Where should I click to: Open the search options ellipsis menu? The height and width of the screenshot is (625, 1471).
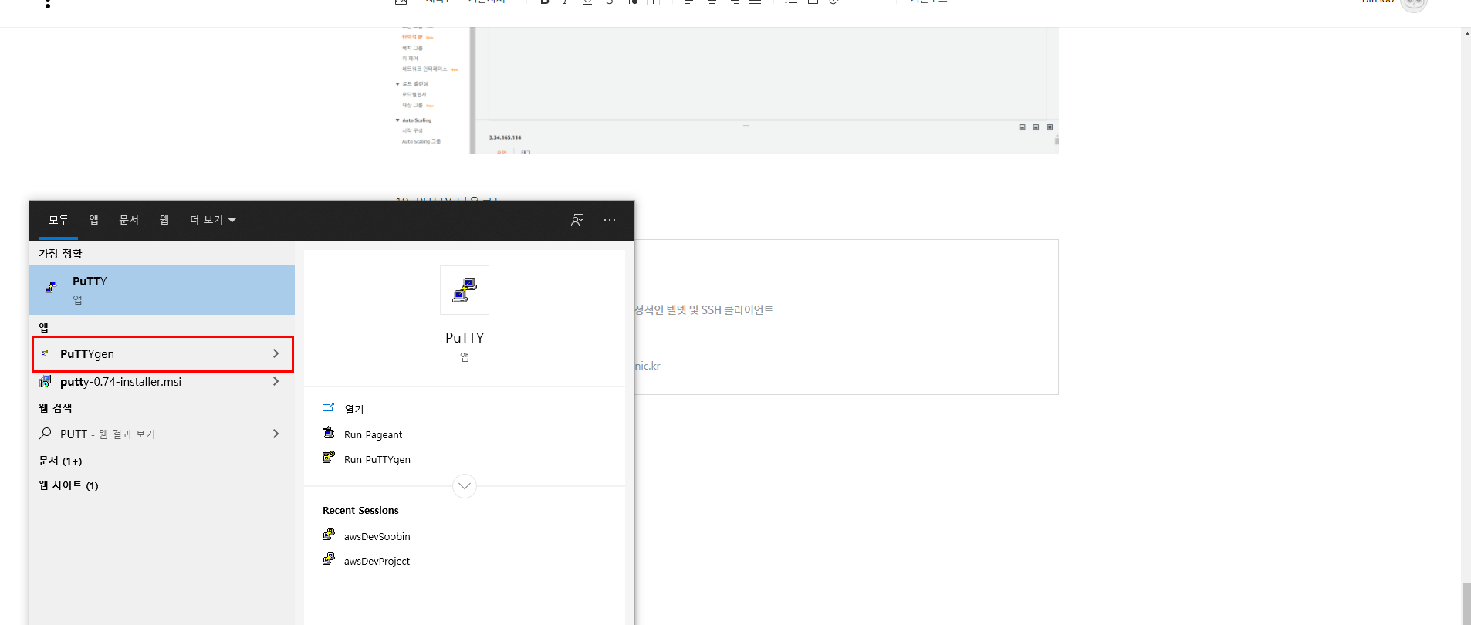pos(610,220)
